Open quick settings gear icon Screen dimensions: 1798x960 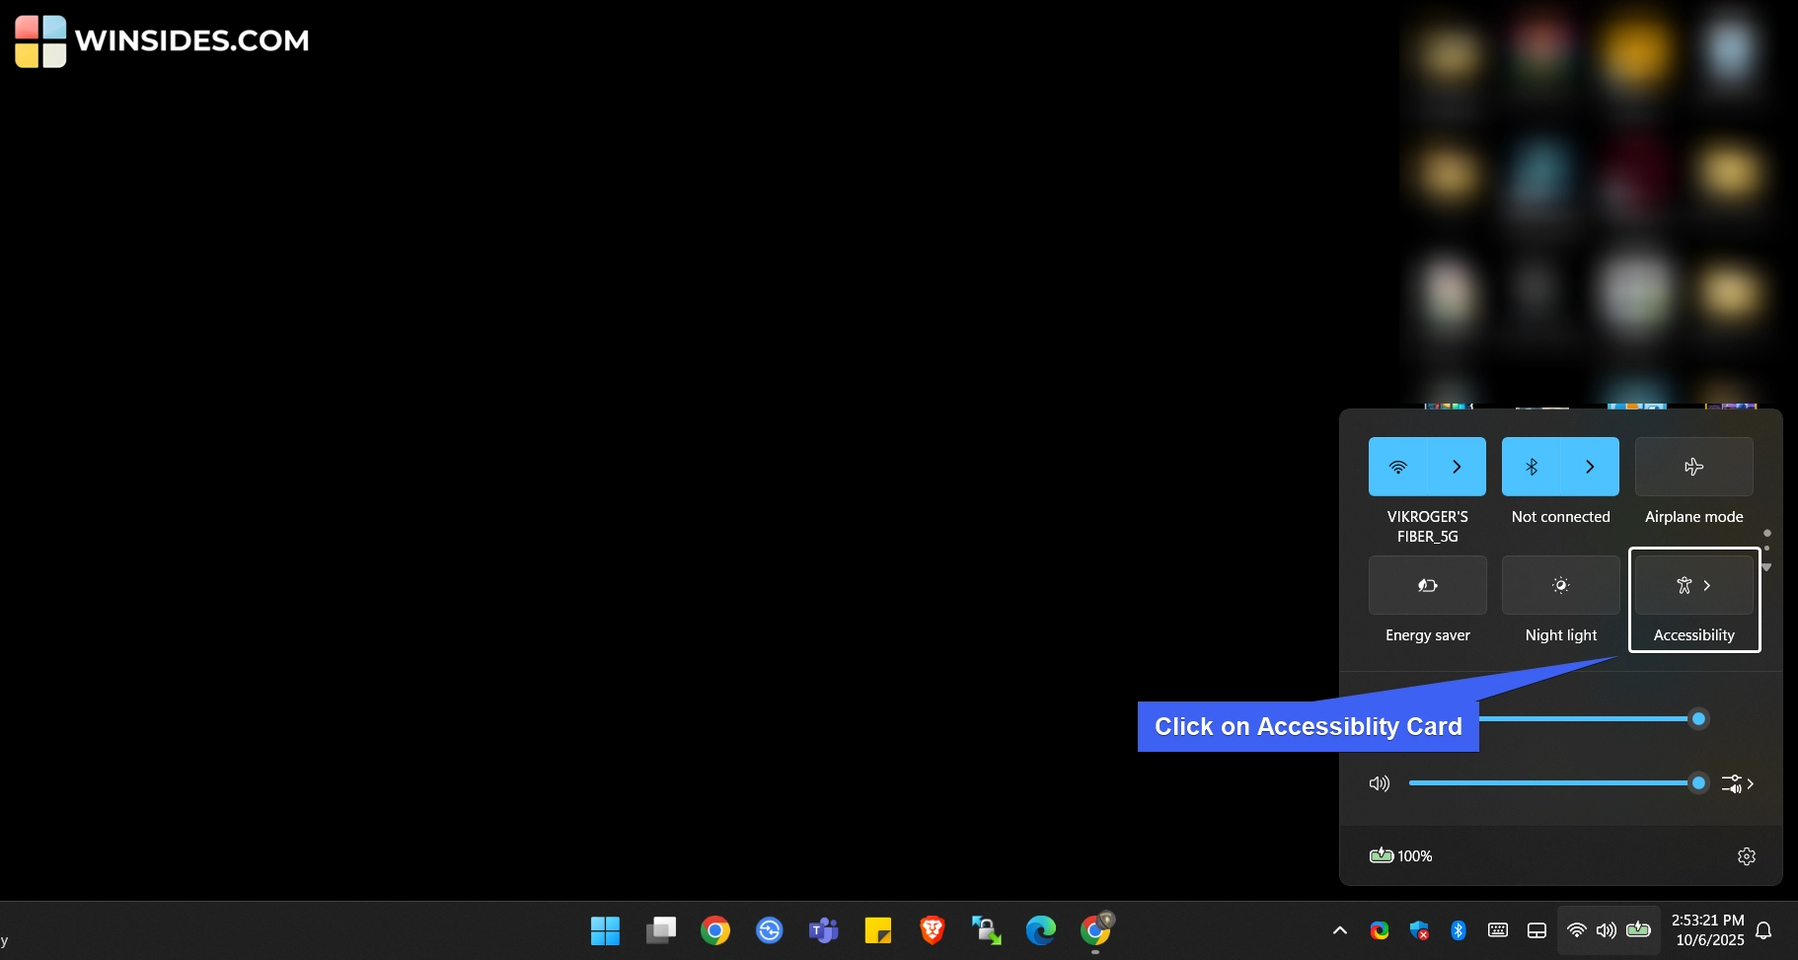[1746, 856]
